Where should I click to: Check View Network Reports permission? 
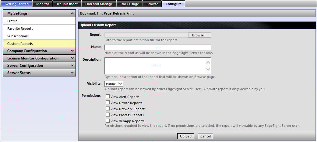pos(107,109)
